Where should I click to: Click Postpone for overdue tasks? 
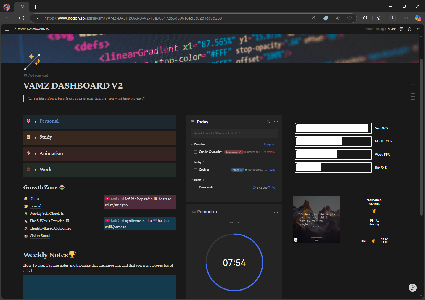point(269,145)
